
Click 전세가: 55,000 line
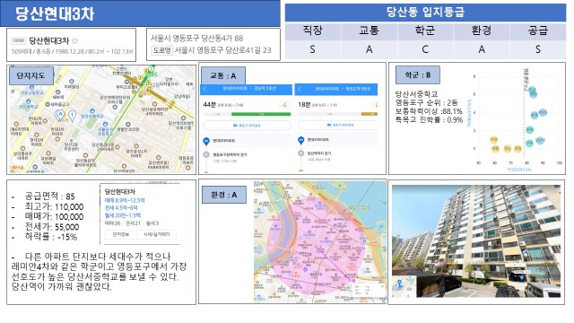[52, 227]
